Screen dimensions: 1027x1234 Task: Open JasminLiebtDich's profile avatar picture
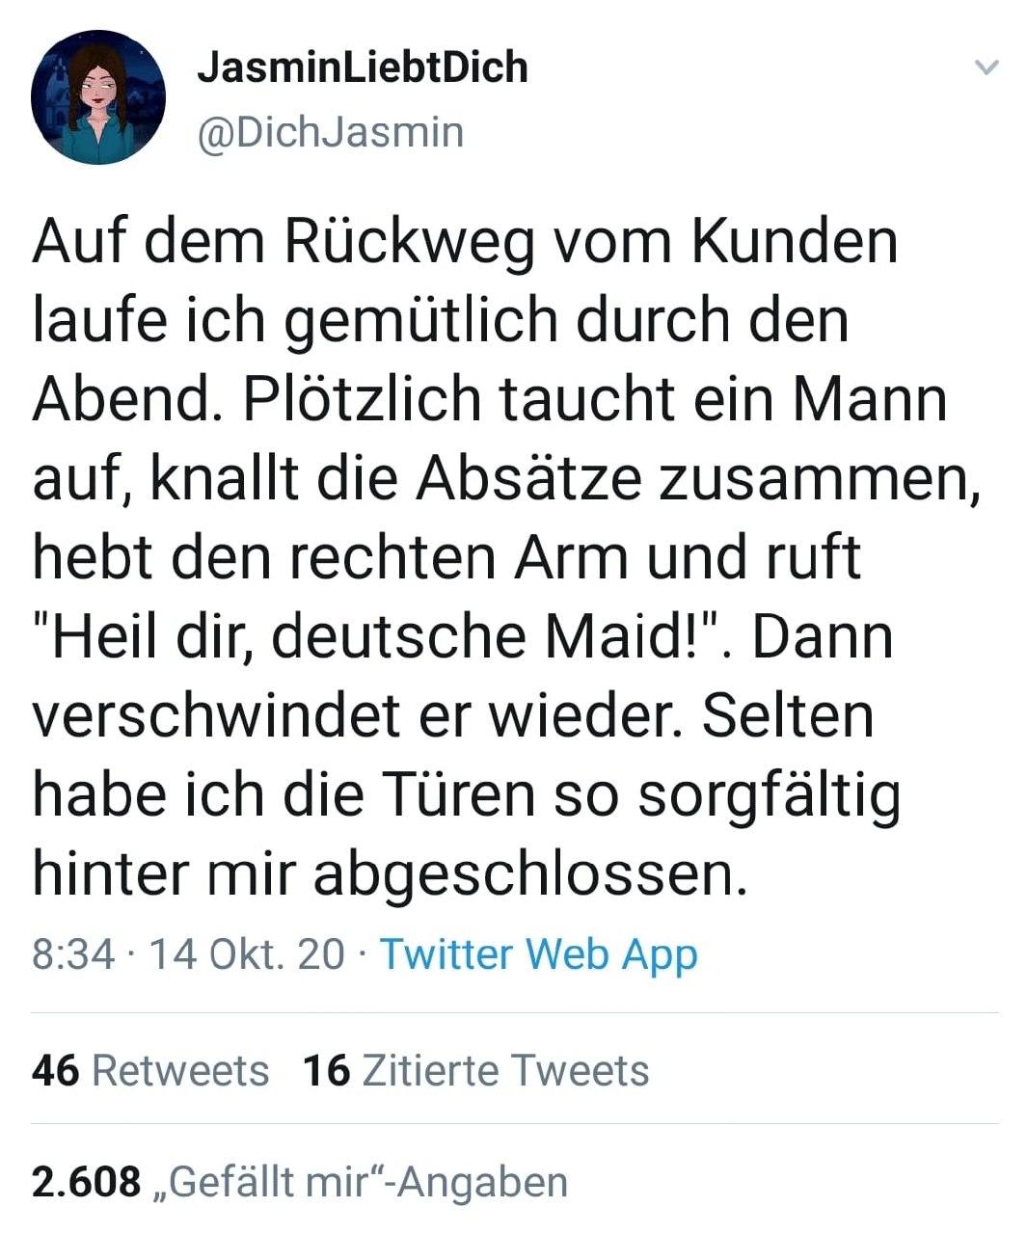[98, 97]
